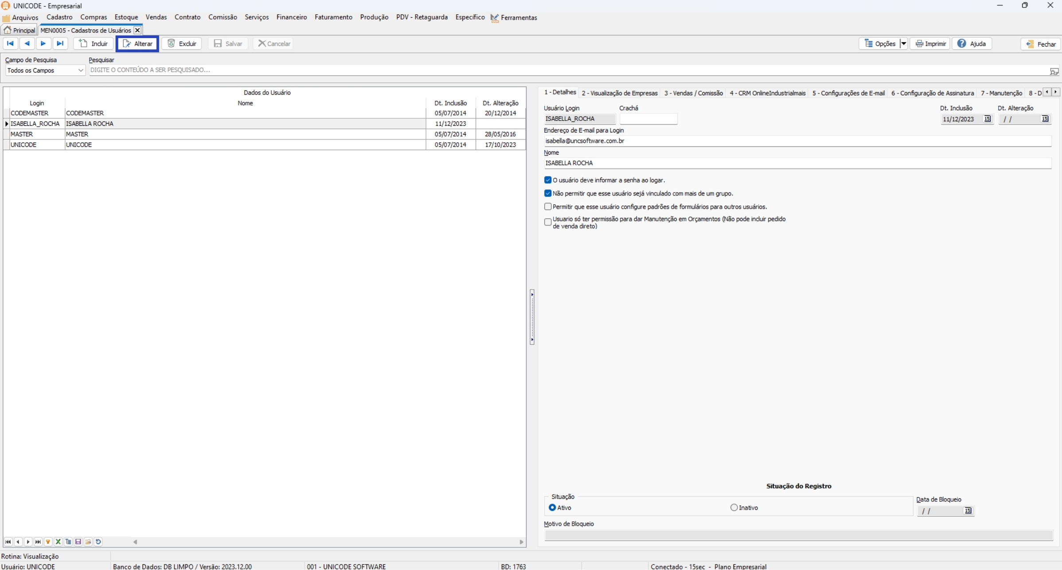
Task: Click the blue refresh arrow icon
Action: click(x=98, y=542)
